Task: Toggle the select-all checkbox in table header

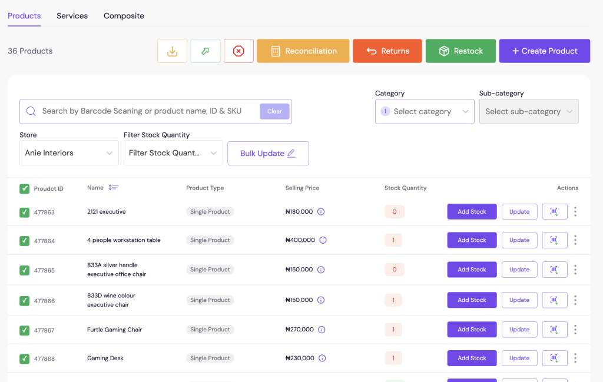Action: (24, 189)
